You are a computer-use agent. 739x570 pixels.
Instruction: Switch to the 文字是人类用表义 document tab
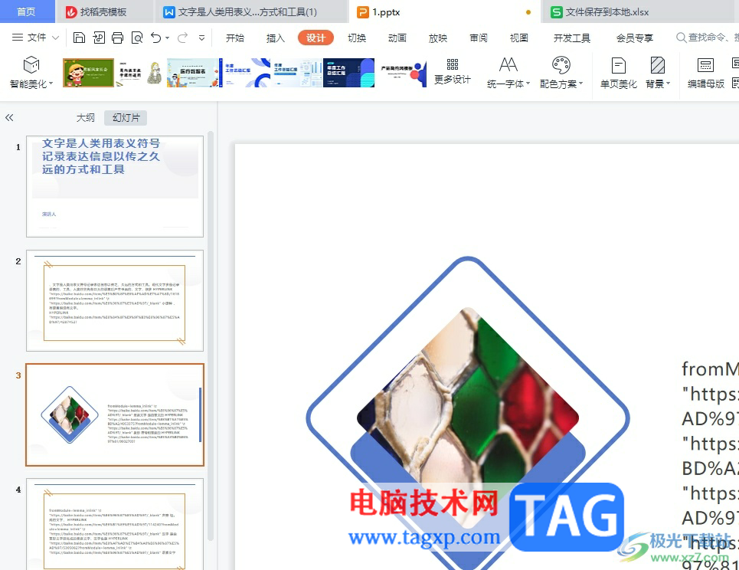tap(251, 11)
